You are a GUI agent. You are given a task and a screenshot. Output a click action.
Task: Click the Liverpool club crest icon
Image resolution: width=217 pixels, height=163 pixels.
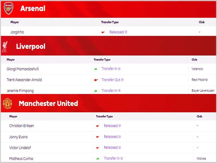point(5,46)
